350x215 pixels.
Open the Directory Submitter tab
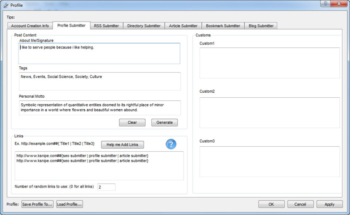click(x=144, y=26)
